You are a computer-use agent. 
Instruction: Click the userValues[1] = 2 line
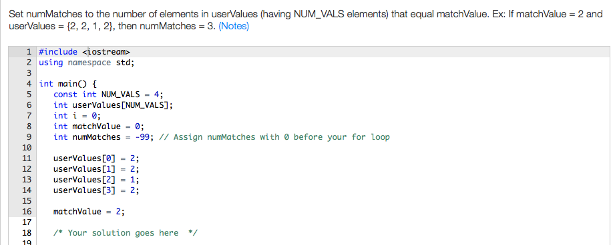point(96,169)
